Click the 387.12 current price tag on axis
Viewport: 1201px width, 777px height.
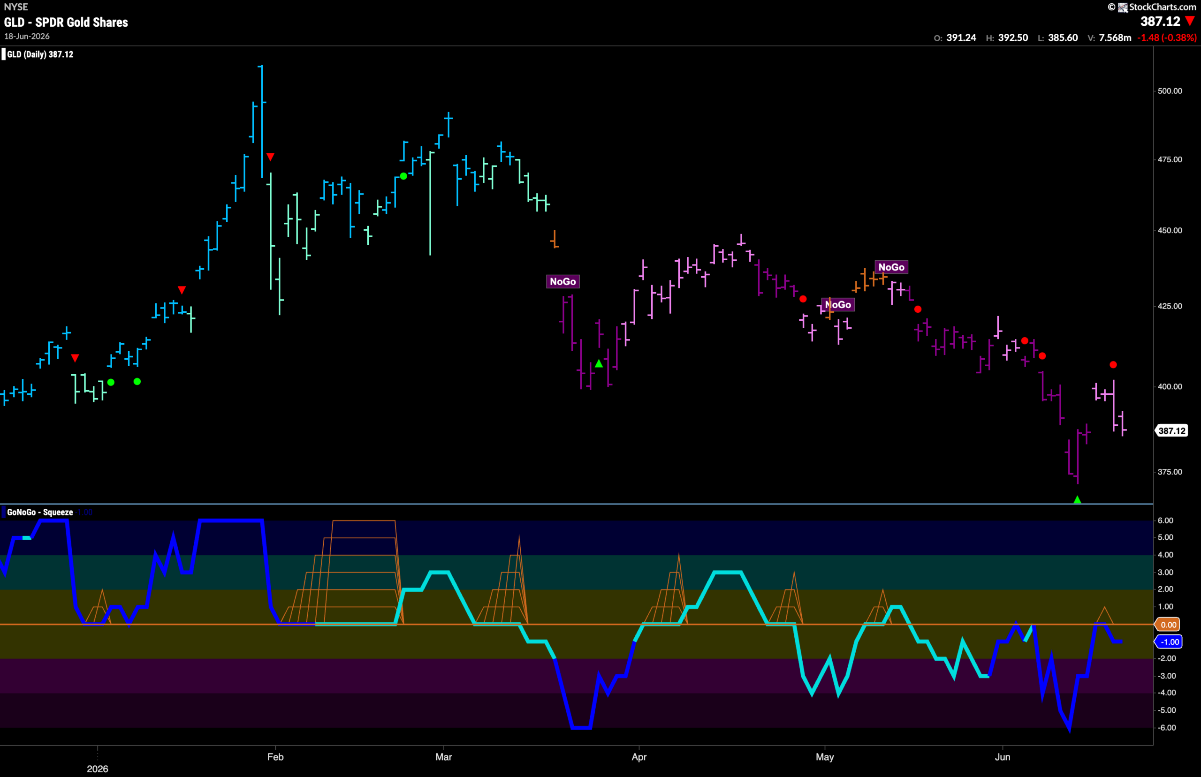click(1172, 430)
